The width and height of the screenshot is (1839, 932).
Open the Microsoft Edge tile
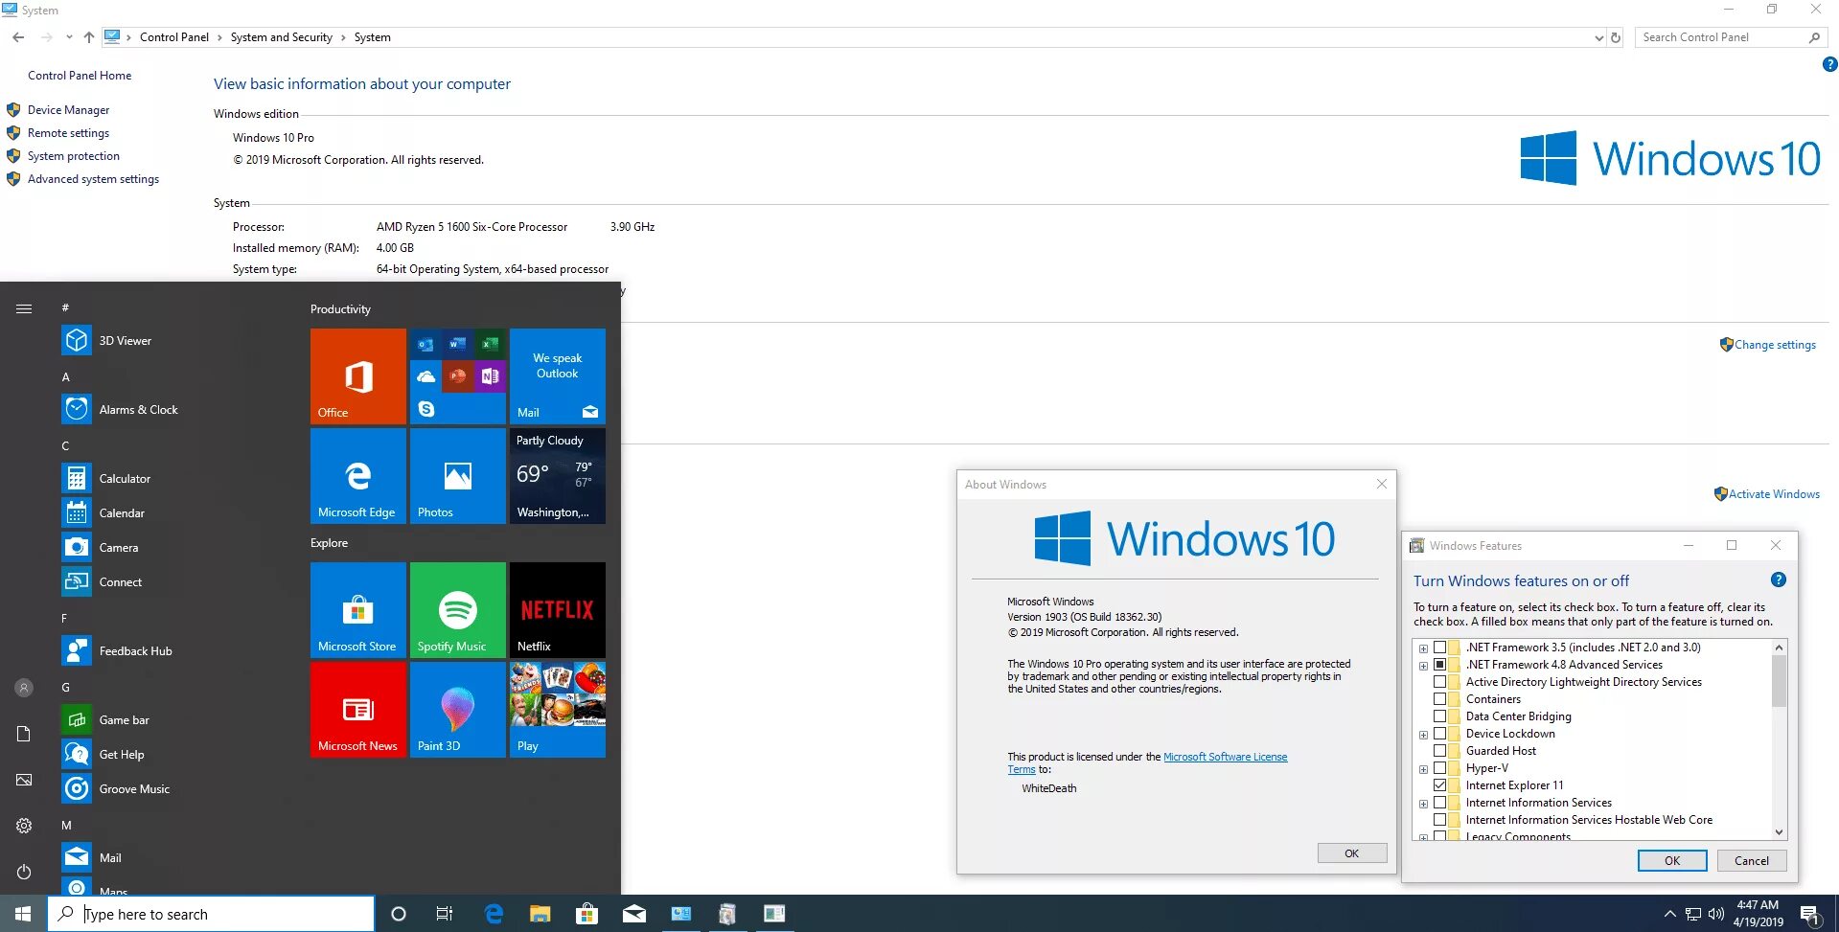tap(358, 476)
